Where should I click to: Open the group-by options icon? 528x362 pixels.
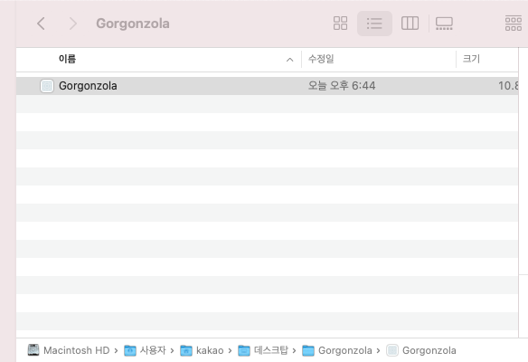[x=514, y=24]
